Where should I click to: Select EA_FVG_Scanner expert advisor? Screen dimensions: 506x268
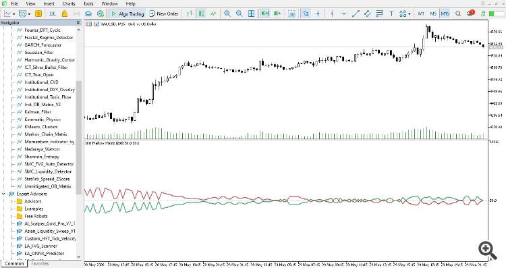pos(40,246)
